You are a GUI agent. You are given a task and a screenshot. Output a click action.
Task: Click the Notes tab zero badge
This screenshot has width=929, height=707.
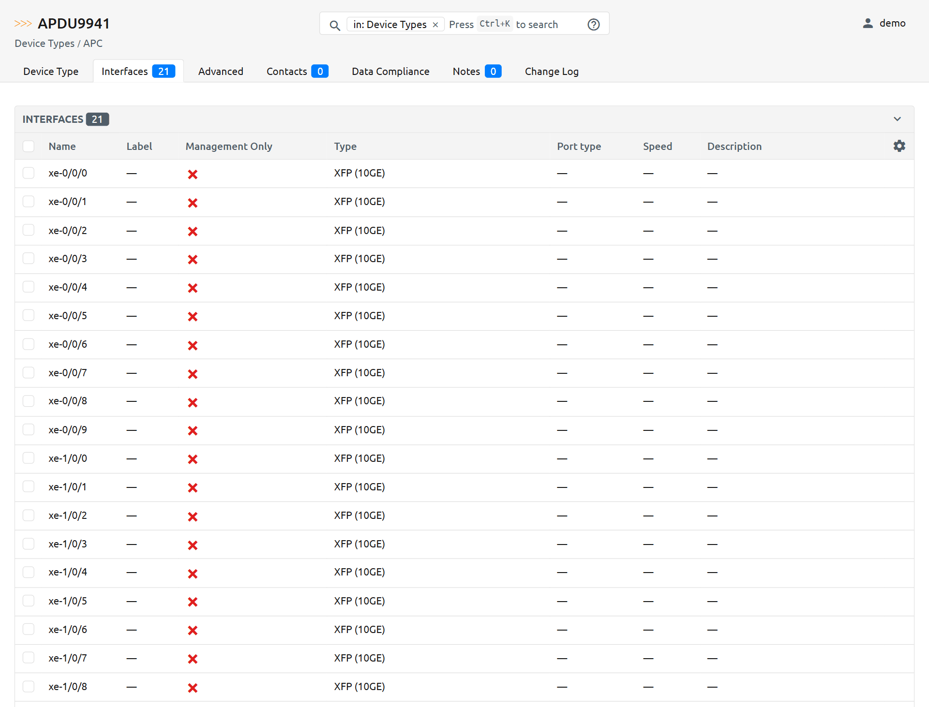click(x=493, y=72)
